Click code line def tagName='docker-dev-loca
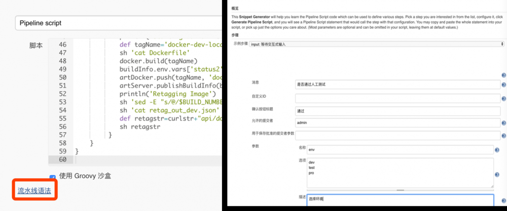 click(171, 45)
